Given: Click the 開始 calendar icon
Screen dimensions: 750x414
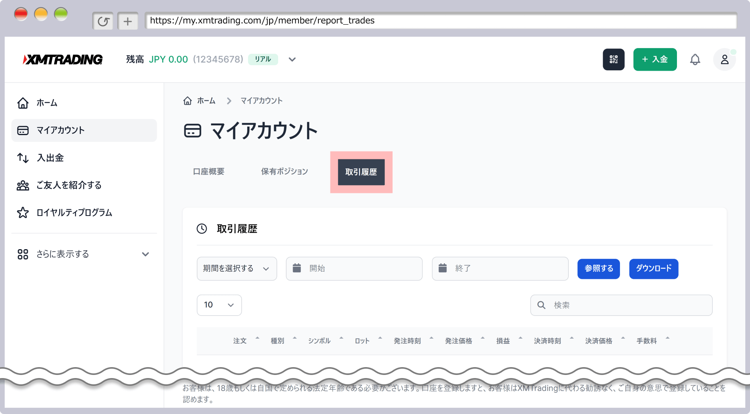Looking at the screenshot, I should [x=297, y=268].
